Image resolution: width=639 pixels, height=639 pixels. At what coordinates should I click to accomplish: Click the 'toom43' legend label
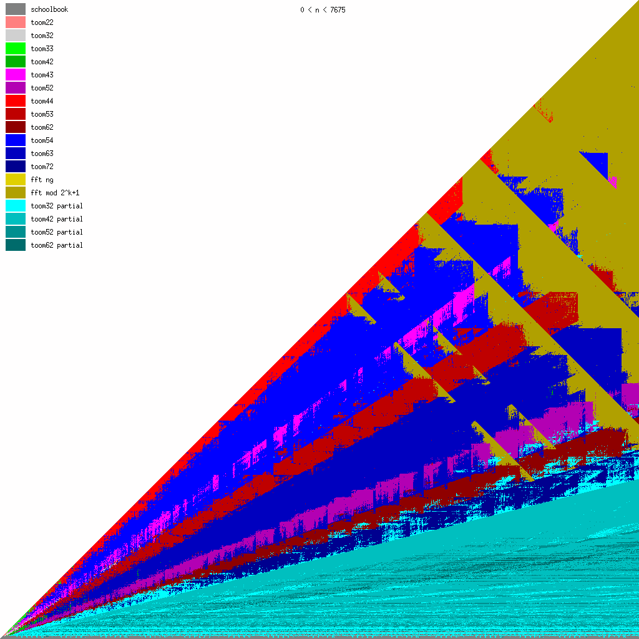click(x=42, y=75)
